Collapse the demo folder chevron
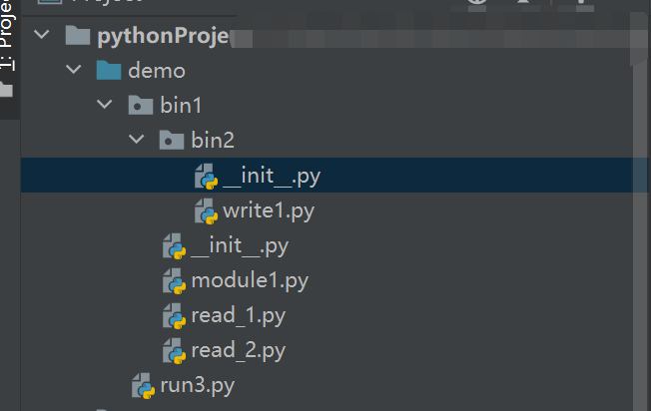Viewport: 651px width, 411px height. click(x=73, y=71)
